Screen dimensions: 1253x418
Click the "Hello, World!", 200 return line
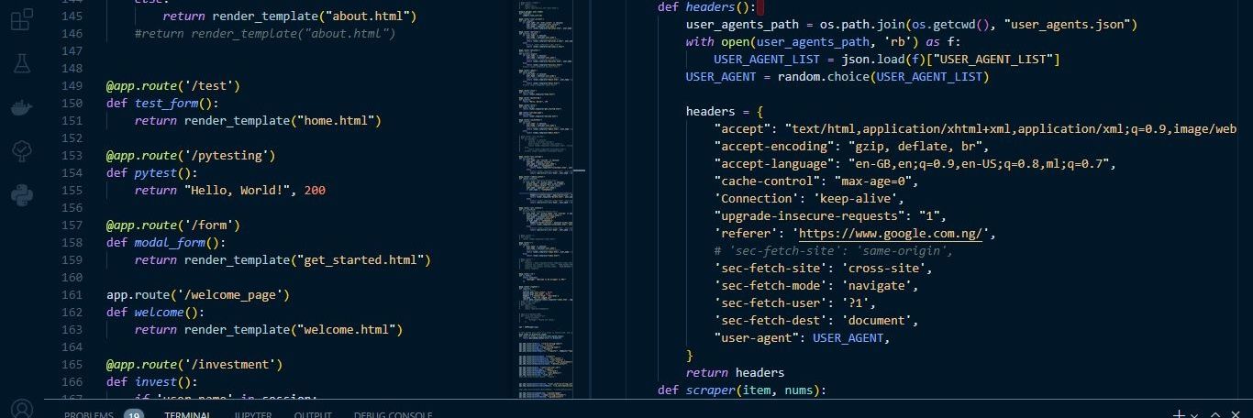click(230, 190)
